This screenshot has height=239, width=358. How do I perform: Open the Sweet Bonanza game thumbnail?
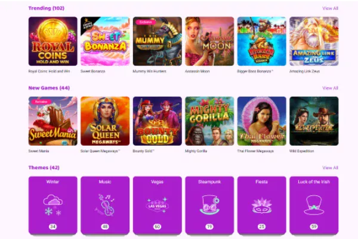tap(105, 41)
